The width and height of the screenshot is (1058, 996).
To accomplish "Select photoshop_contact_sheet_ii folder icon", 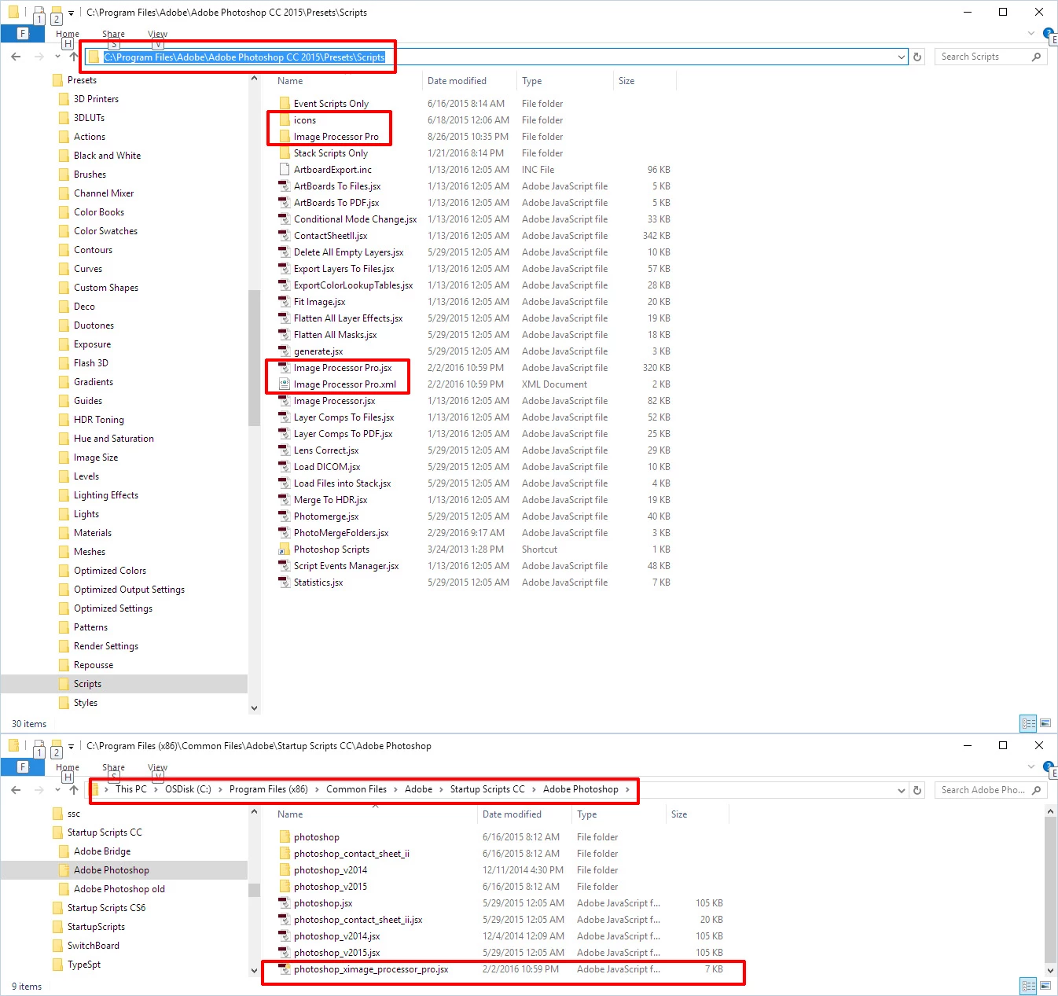I will click(285, 853).
